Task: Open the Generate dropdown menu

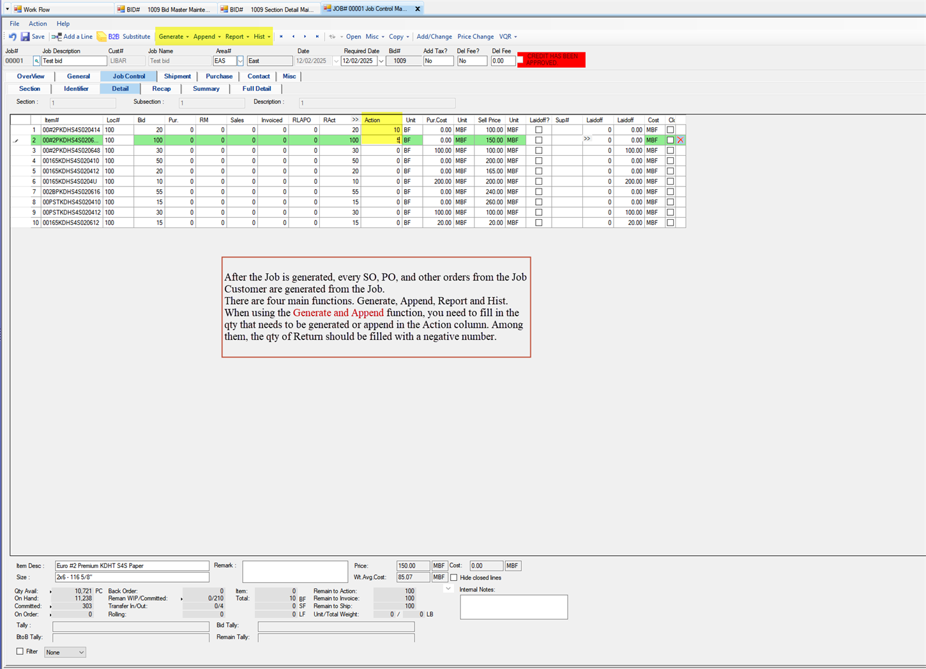Action: pyautogui.click(x=173, y=37)
